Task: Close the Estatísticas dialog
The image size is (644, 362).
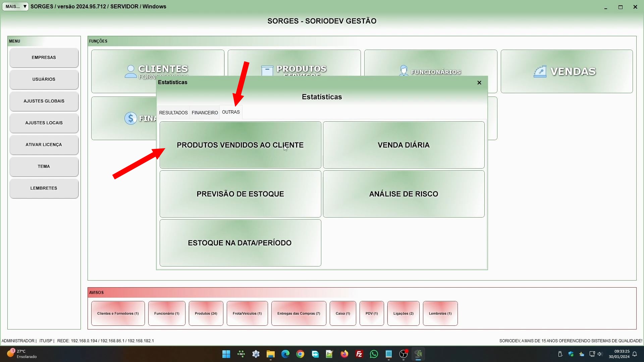Action: click(479, 82)
